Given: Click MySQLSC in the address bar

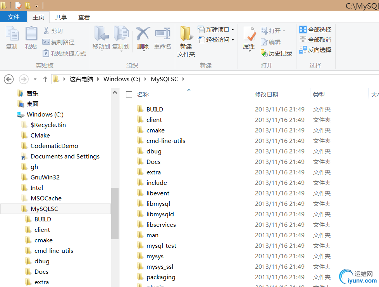Looking at the screenshot, I should tap(164, 79).
